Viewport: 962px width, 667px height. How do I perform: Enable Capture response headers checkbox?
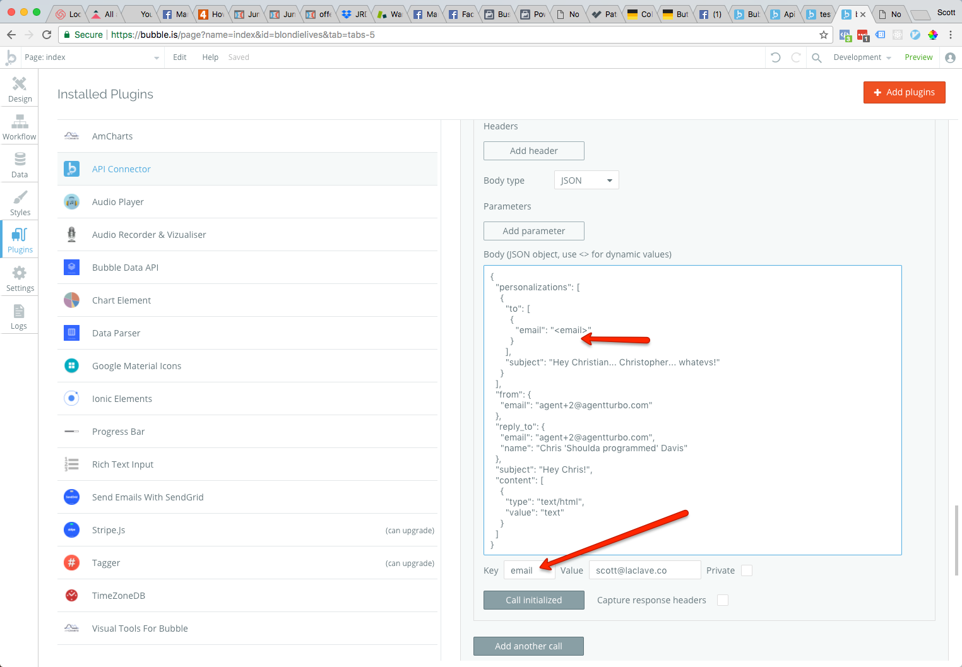723,600
